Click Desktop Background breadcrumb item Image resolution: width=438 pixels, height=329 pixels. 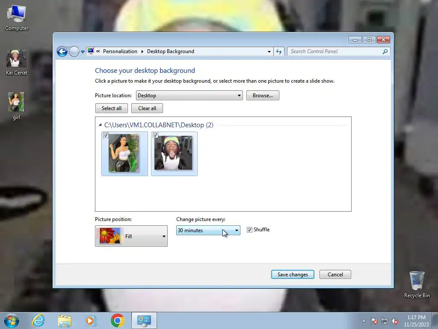pos(170,51)
